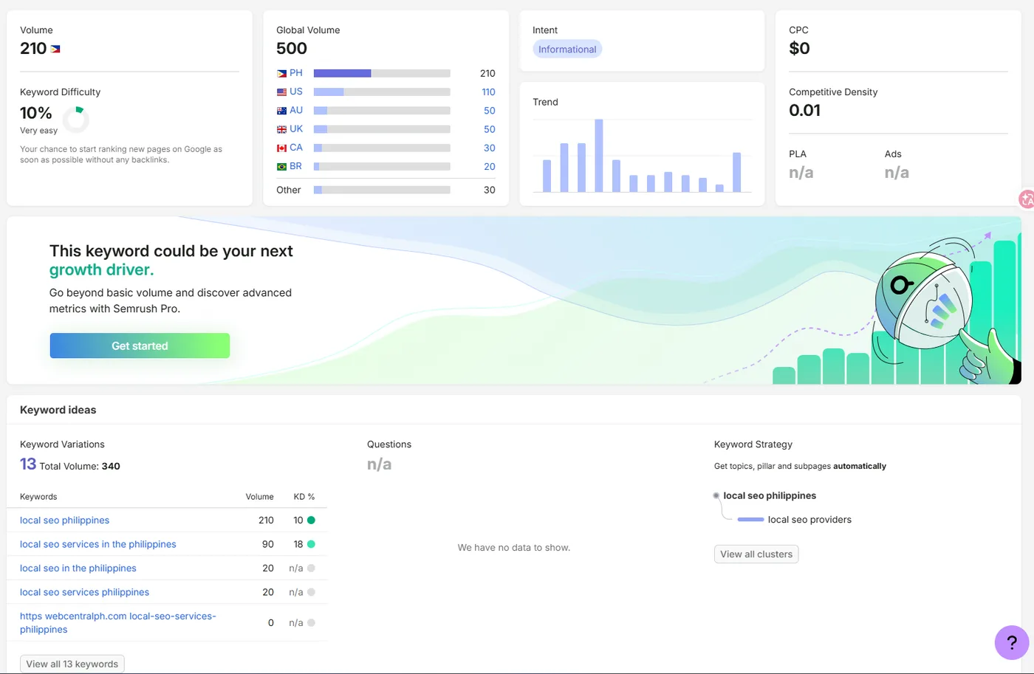
Task: Click the last bar in Trend chart
Action: pos(736,172)
